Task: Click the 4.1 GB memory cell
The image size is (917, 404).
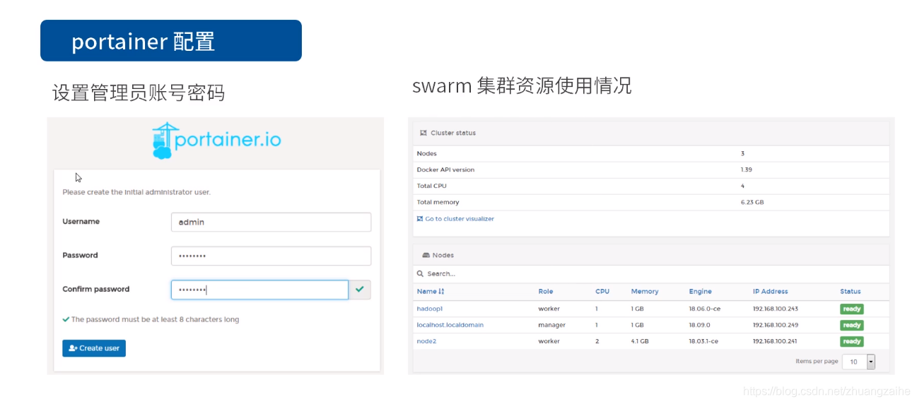Action: coord(640,341)
